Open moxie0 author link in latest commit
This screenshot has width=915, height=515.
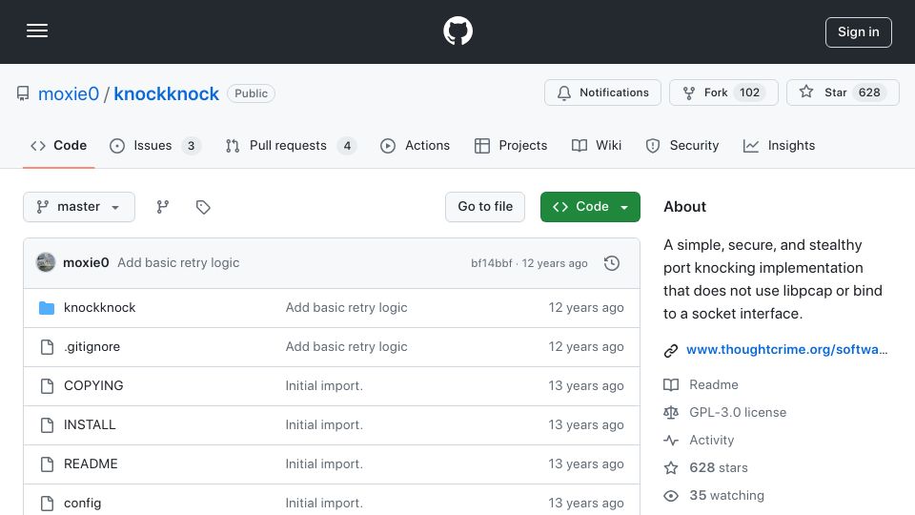click(x=86, y=263)
